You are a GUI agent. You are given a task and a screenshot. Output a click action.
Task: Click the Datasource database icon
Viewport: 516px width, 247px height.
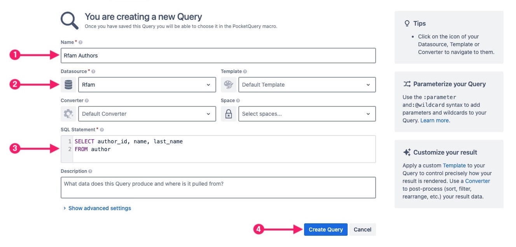click(x=68, y=84)
